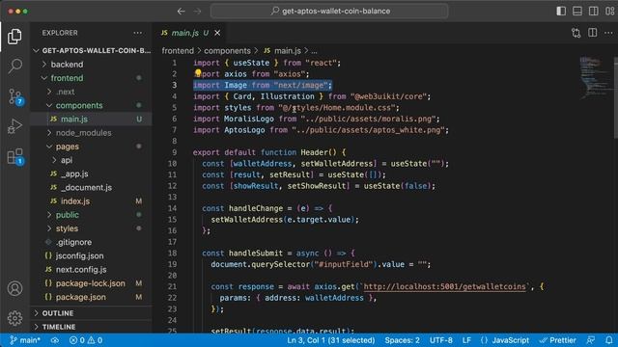
Task: Change indentation via Spaces: 2
Action: pos(402,340)
